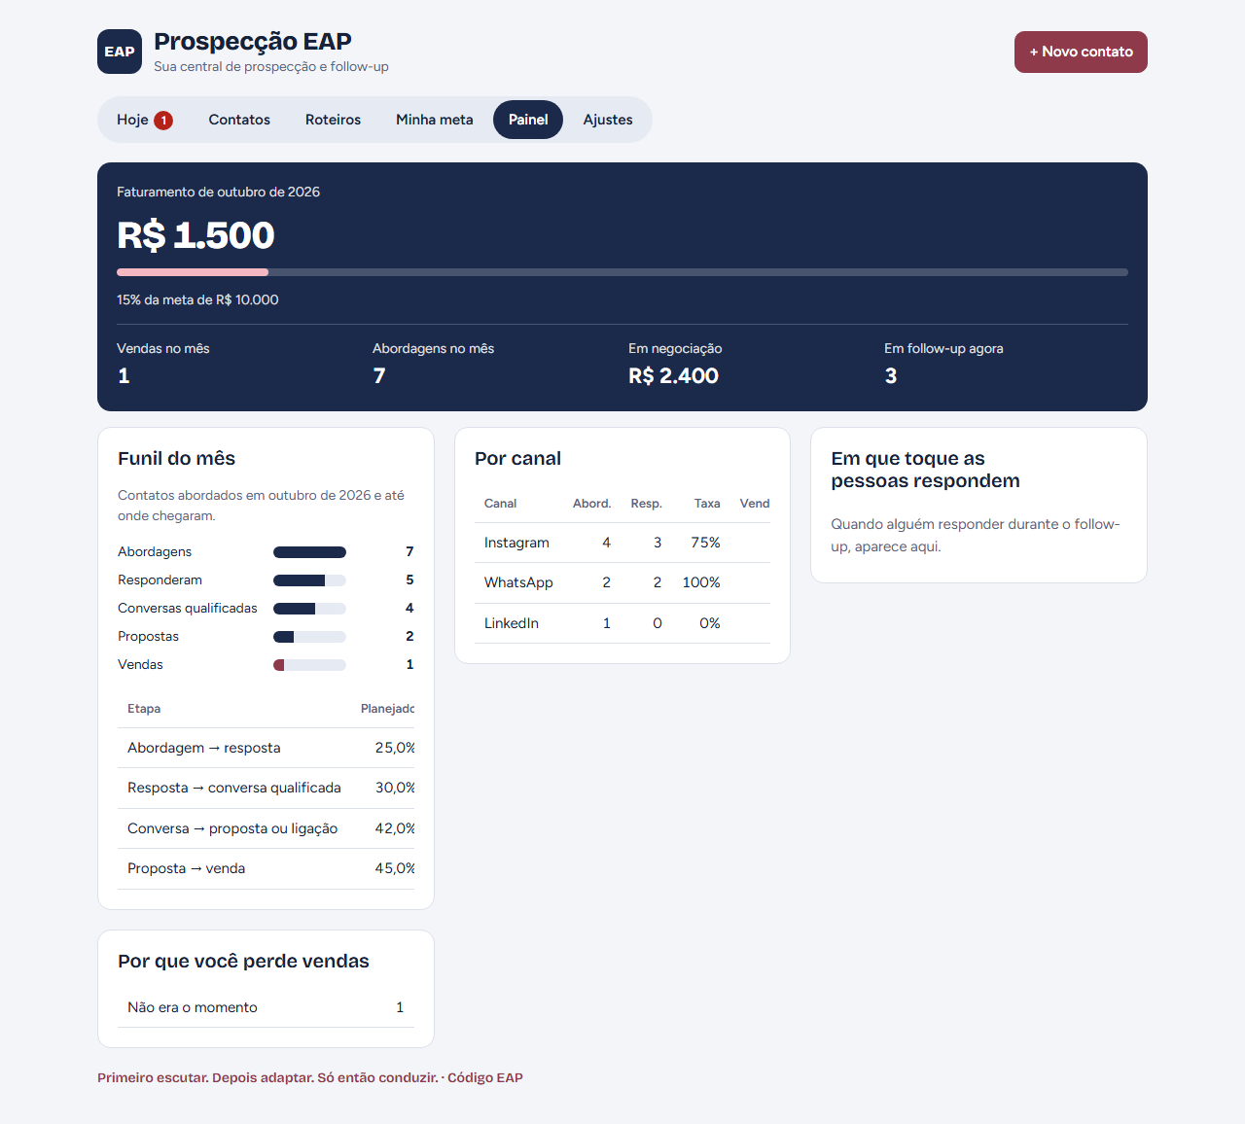The height and width of the screenshot is (1124, 1245).
Task: Select the Instagram row in Por canal
Action: coord(622,543)
